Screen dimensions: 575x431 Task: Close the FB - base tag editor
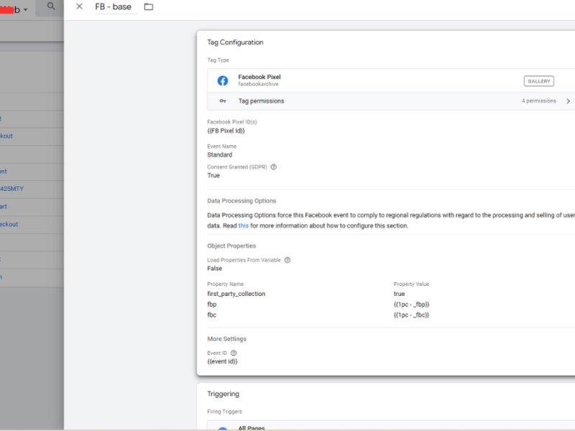pyautogui.click(x=79, y=6)
